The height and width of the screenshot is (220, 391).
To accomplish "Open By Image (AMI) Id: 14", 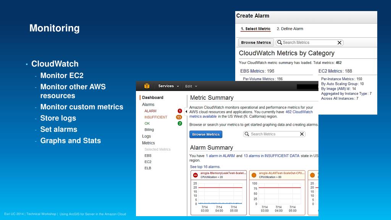I will (338, 89).
